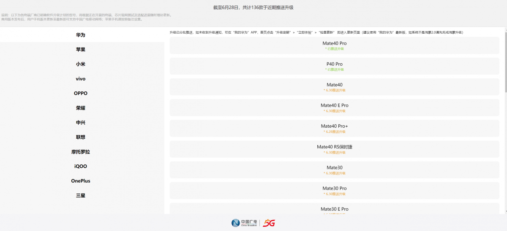Screen dimensions: 507x231
Task: Select the Mate30 E Pro card
Action: pyautogui.click(x=334, y=208)
